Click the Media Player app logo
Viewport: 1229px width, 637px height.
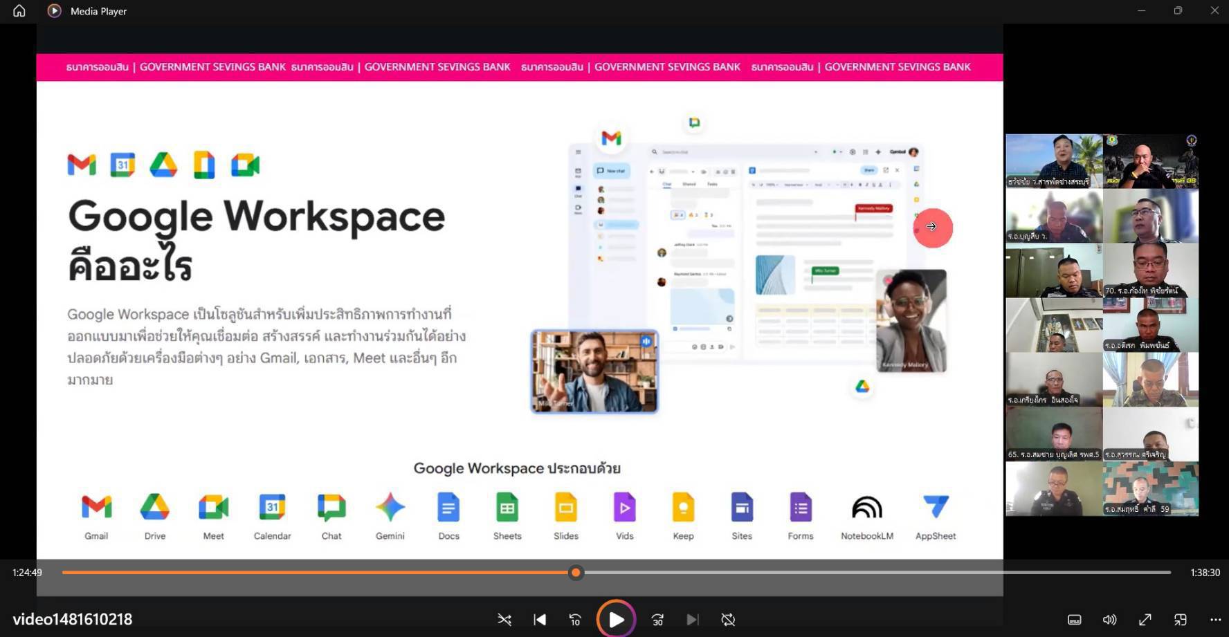(54, 11)
